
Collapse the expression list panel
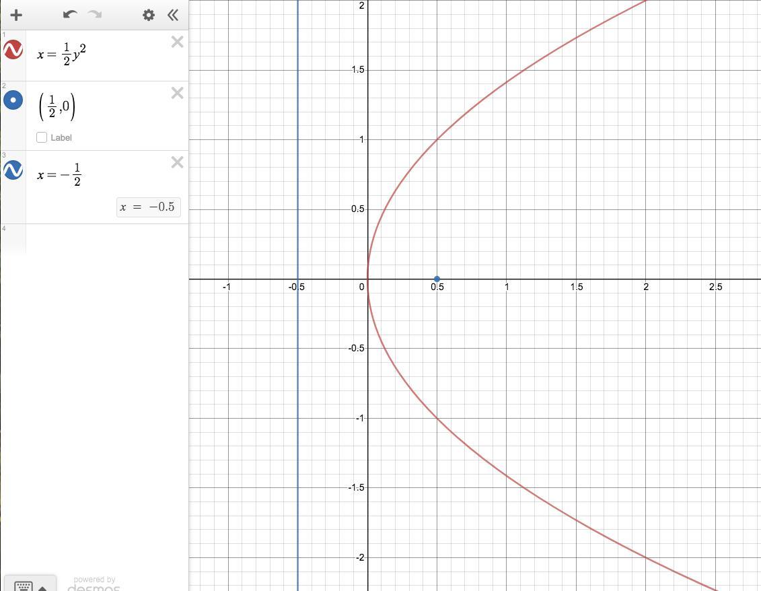pyautogui.click(x=172, y=15)
